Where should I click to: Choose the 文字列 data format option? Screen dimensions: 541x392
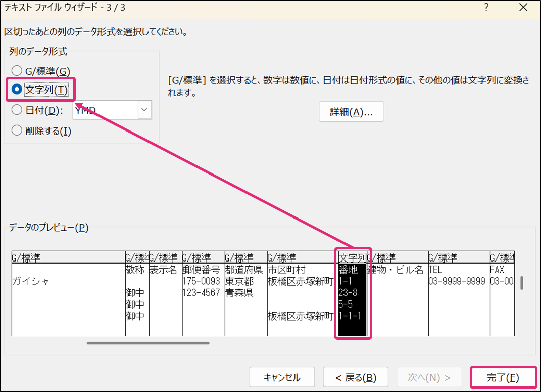point(17,90)
